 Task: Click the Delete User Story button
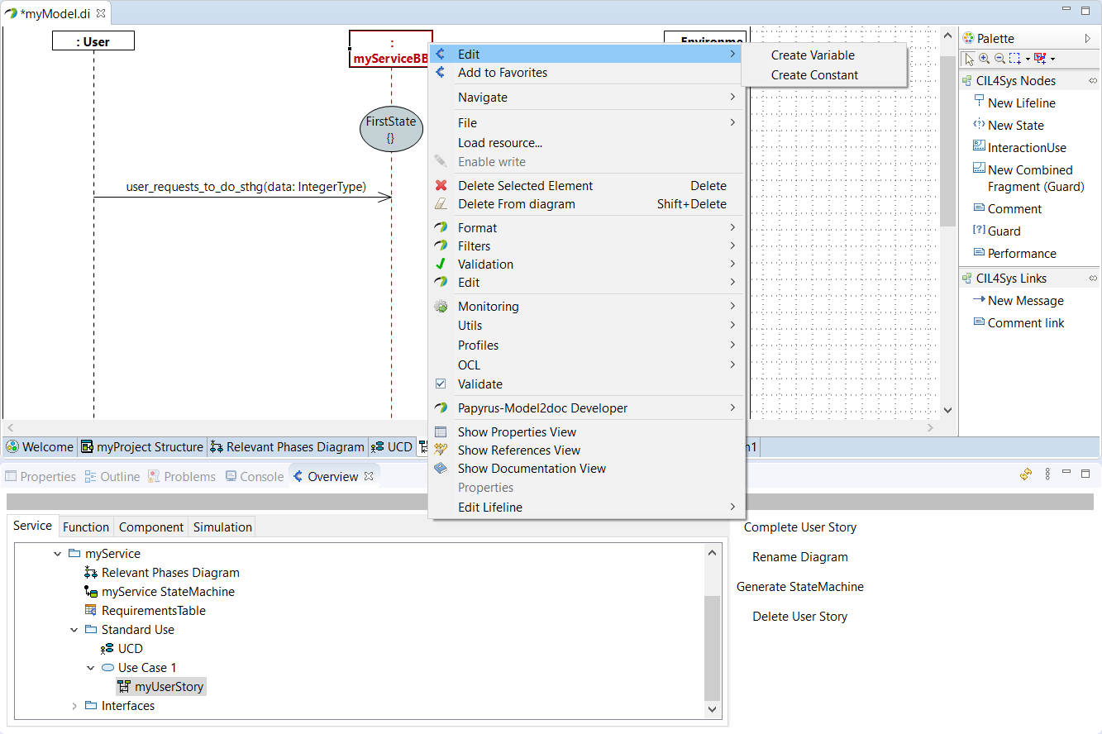tap(800, 617)
